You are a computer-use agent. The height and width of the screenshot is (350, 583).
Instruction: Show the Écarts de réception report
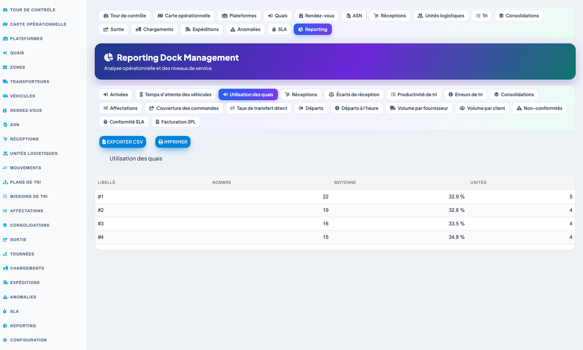(354, 94)
